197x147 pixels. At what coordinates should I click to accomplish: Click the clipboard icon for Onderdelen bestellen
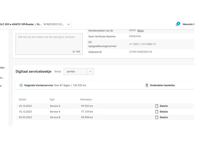point(147,85)
